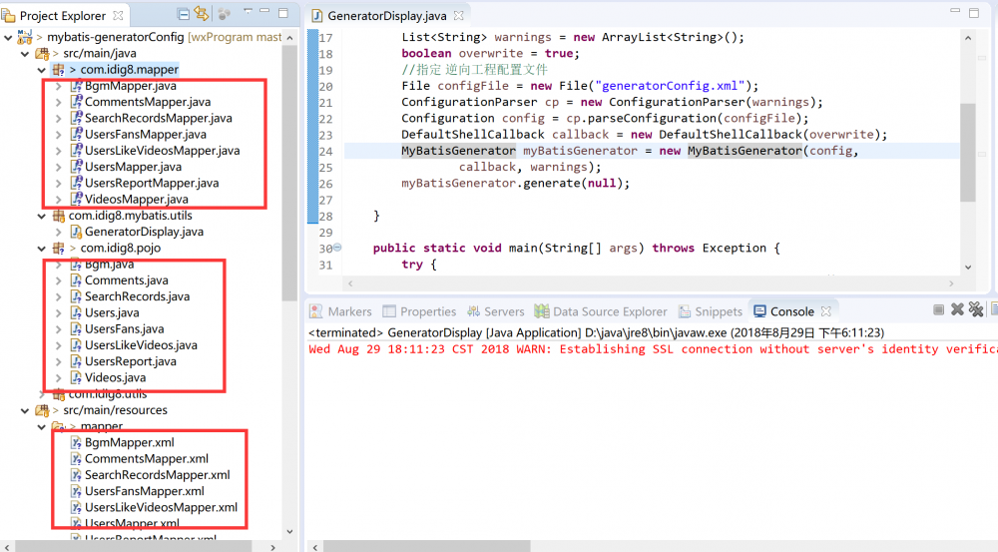Click myBatisGenerator.generate(null) line
This screenshot has width=998, height=552.
pos(516,183)
